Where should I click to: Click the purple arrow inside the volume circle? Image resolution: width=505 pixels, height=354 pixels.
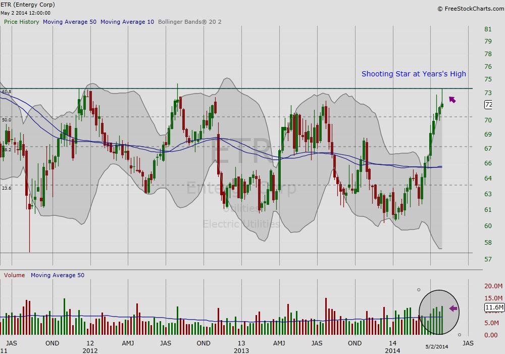coord(453,308)
